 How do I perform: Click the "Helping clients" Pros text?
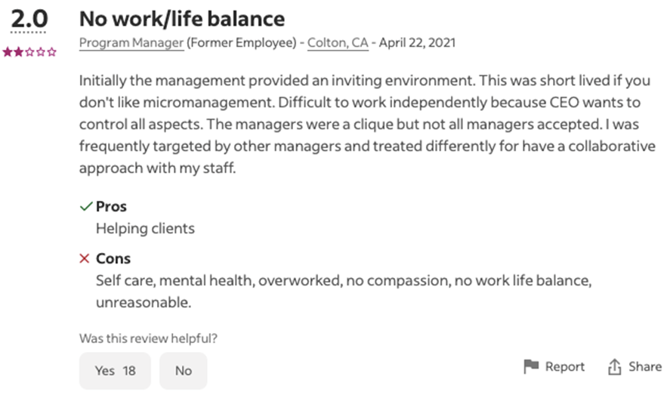(x=145, y=228)
